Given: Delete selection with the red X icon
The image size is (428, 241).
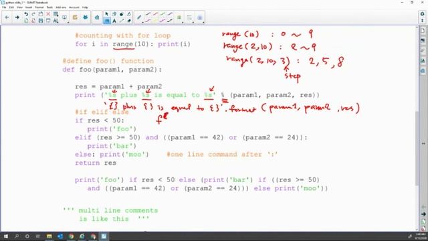Looking at the screenshot, I should [48, 14].
